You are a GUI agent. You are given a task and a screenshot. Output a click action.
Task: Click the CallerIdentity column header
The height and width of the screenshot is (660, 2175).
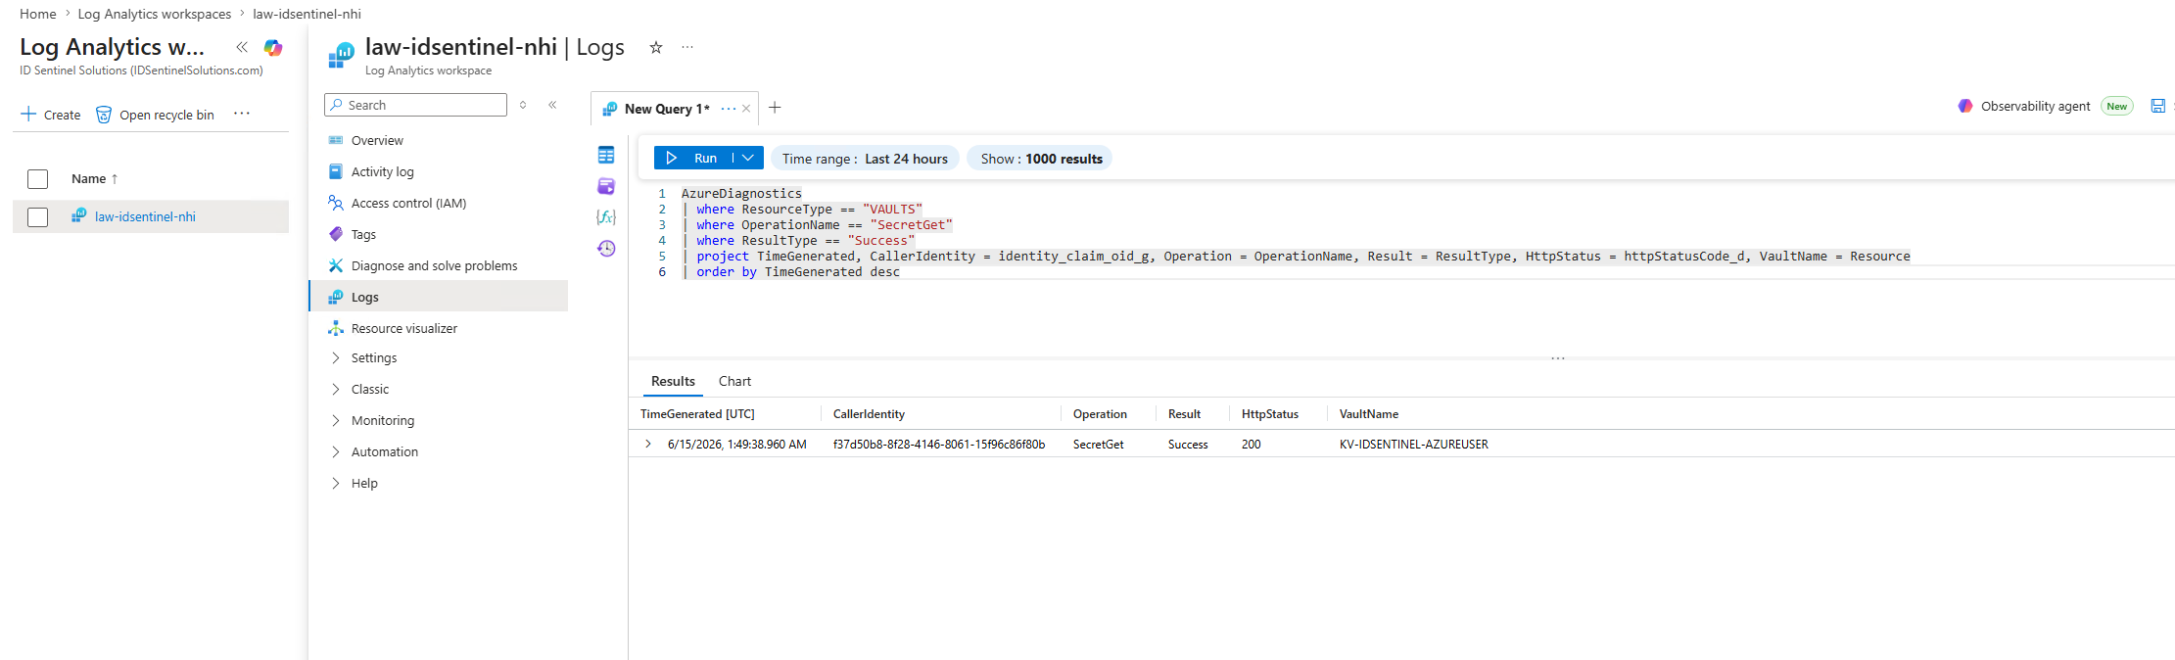(x=869, y=414)
